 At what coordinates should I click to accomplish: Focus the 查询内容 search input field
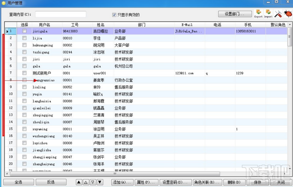(61, 14)
